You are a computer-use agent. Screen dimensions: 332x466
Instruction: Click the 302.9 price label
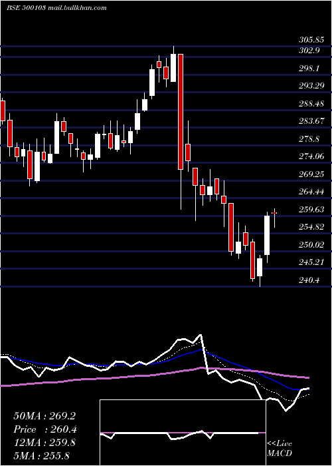pyautogui.click(x=309, y=51)
